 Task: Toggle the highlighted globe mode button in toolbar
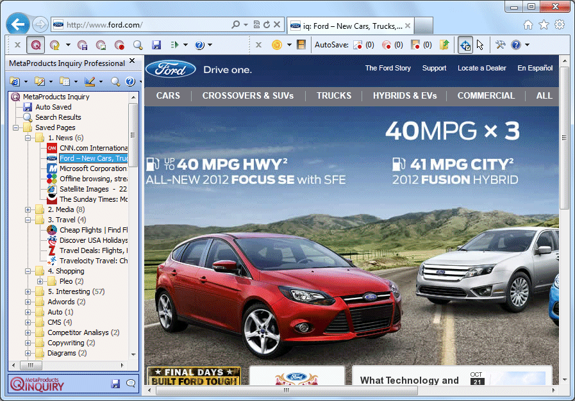465,45
